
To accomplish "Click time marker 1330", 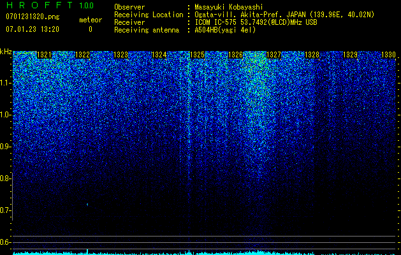I will (x=388, y=55).
